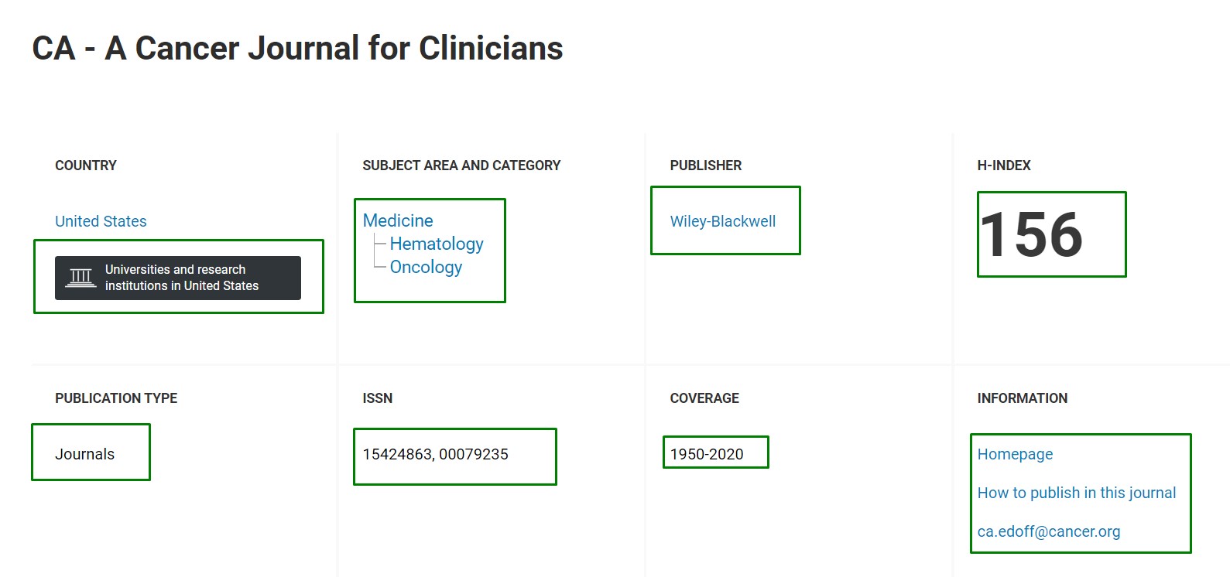The width and height of the screenshot is (1230, 577).
Task: Click the university building icon
Action: click(x=81, y=278)
